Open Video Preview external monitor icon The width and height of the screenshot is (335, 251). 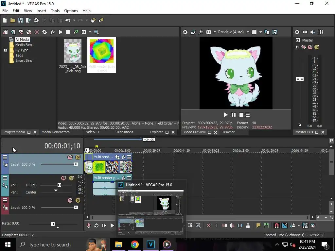[193, 32]
